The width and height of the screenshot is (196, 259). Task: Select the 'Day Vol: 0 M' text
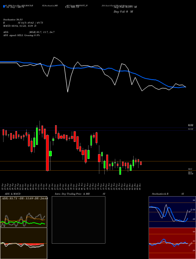pyautogui.click(x=123, y=12)
